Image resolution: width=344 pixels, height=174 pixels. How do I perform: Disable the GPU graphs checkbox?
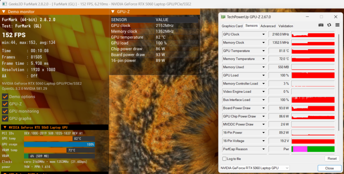5,119
